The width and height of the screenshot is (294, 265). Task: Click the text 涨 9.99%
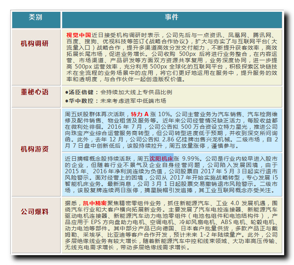[187, 159]
